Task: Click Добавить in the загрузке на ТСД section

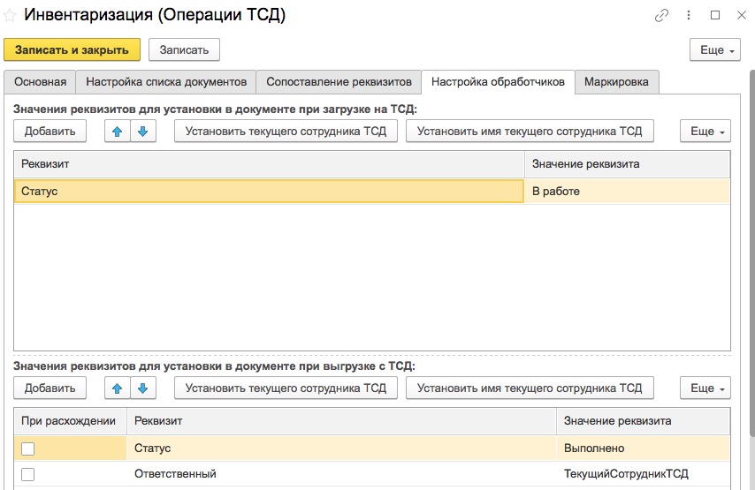Action: point(50,132)
